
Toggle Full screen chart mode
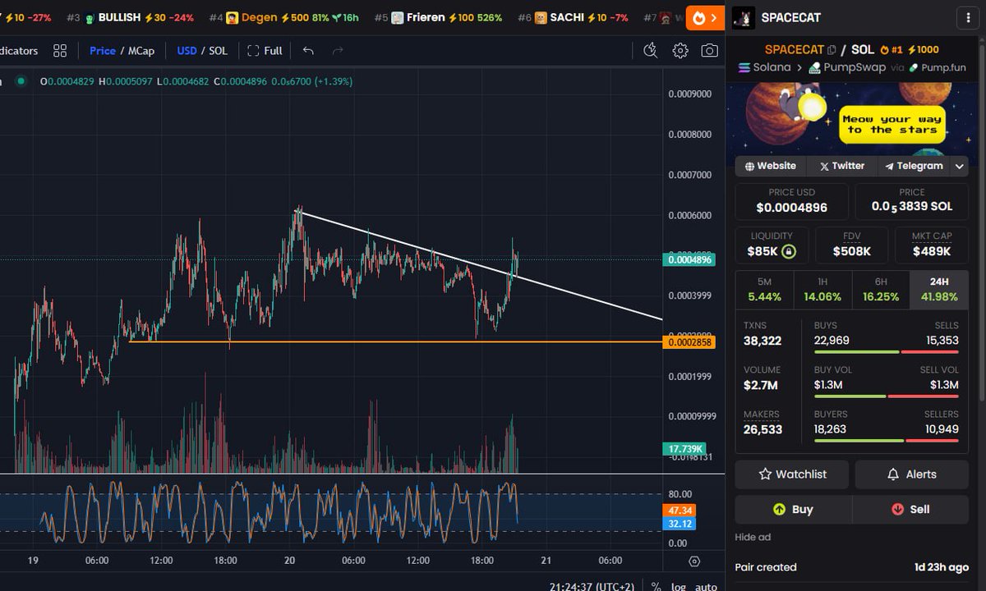265,51
